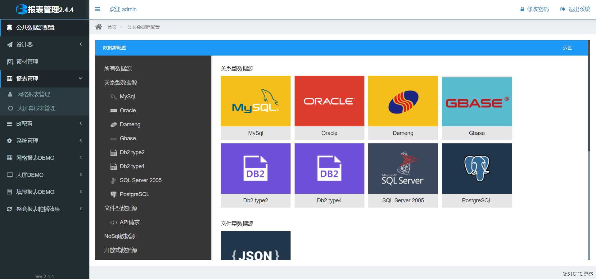Click the user icon beside 网格报表管理
Viewport: 596px width, 279px height.
tap(10, 94)
